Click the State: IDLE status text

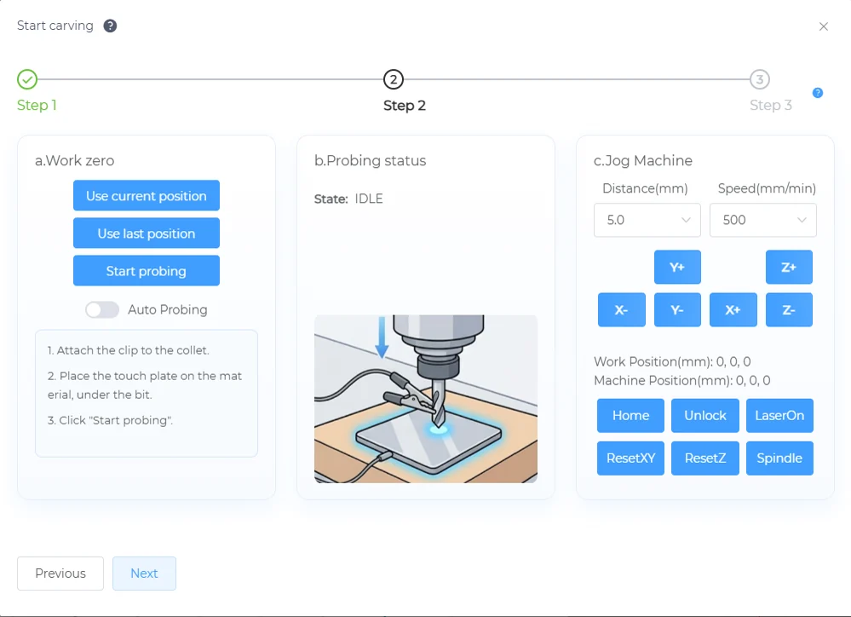(x=348, y=199)
